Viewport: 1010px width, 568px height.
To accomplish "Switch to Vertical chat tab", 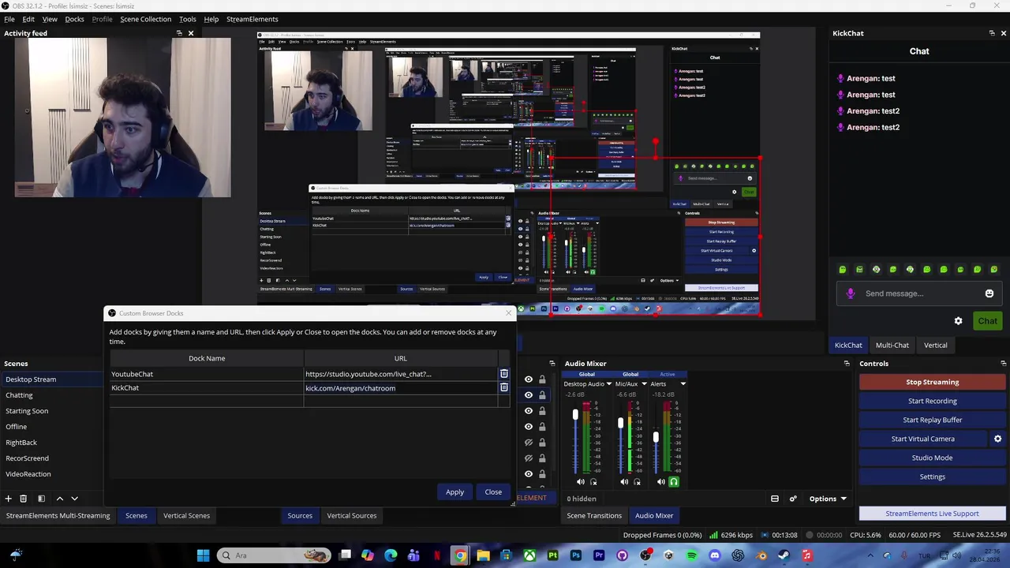I will (x=935, y=345).
